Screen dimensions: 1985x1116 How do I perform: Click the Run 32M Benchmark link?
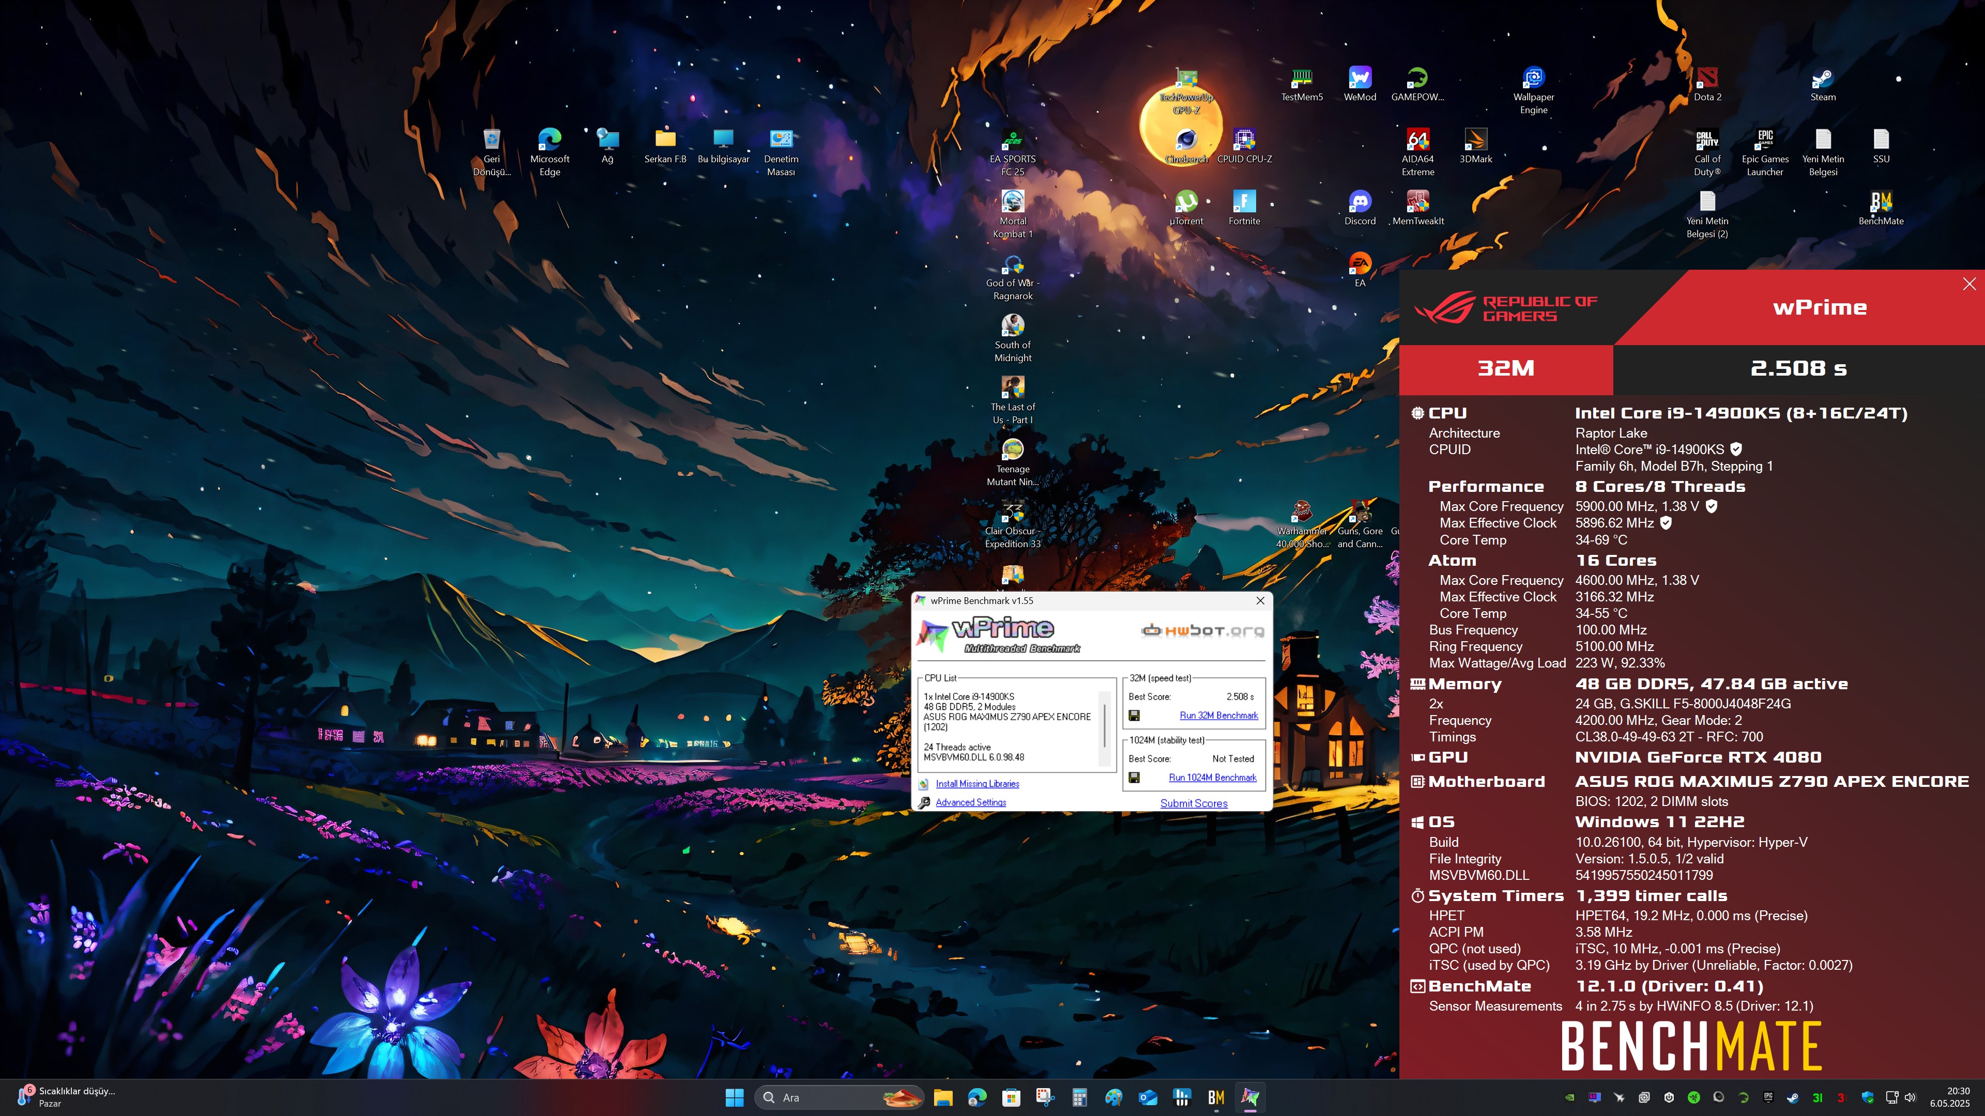[1218, 716]
